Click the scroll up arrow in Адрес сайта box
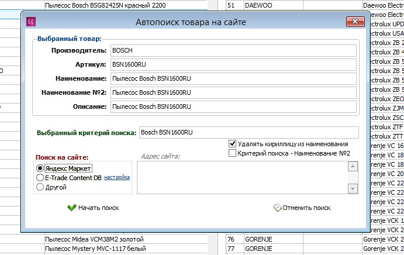The height and width of the screenshot is (255, 404). 353,166
